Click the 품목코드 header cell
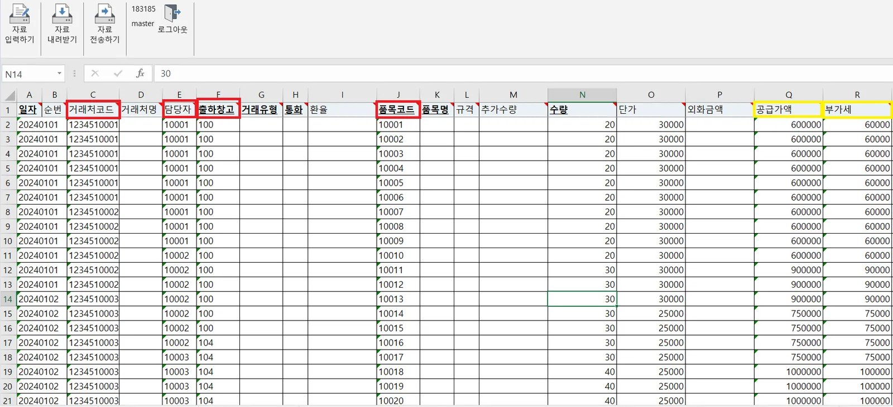893x407 pixels. pyautogui.click(x=399, y=109)
